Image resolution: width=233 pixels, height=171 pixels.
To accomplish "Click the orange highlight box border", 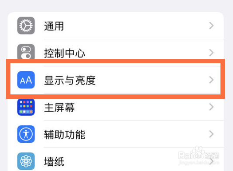I will pyautogui.click(x=115, y=61).
